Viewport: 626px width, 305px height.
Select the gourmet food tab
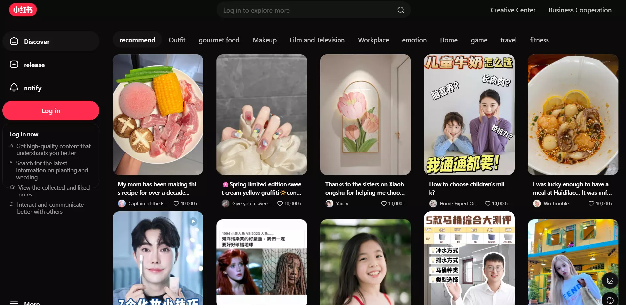tap(219, 40)
